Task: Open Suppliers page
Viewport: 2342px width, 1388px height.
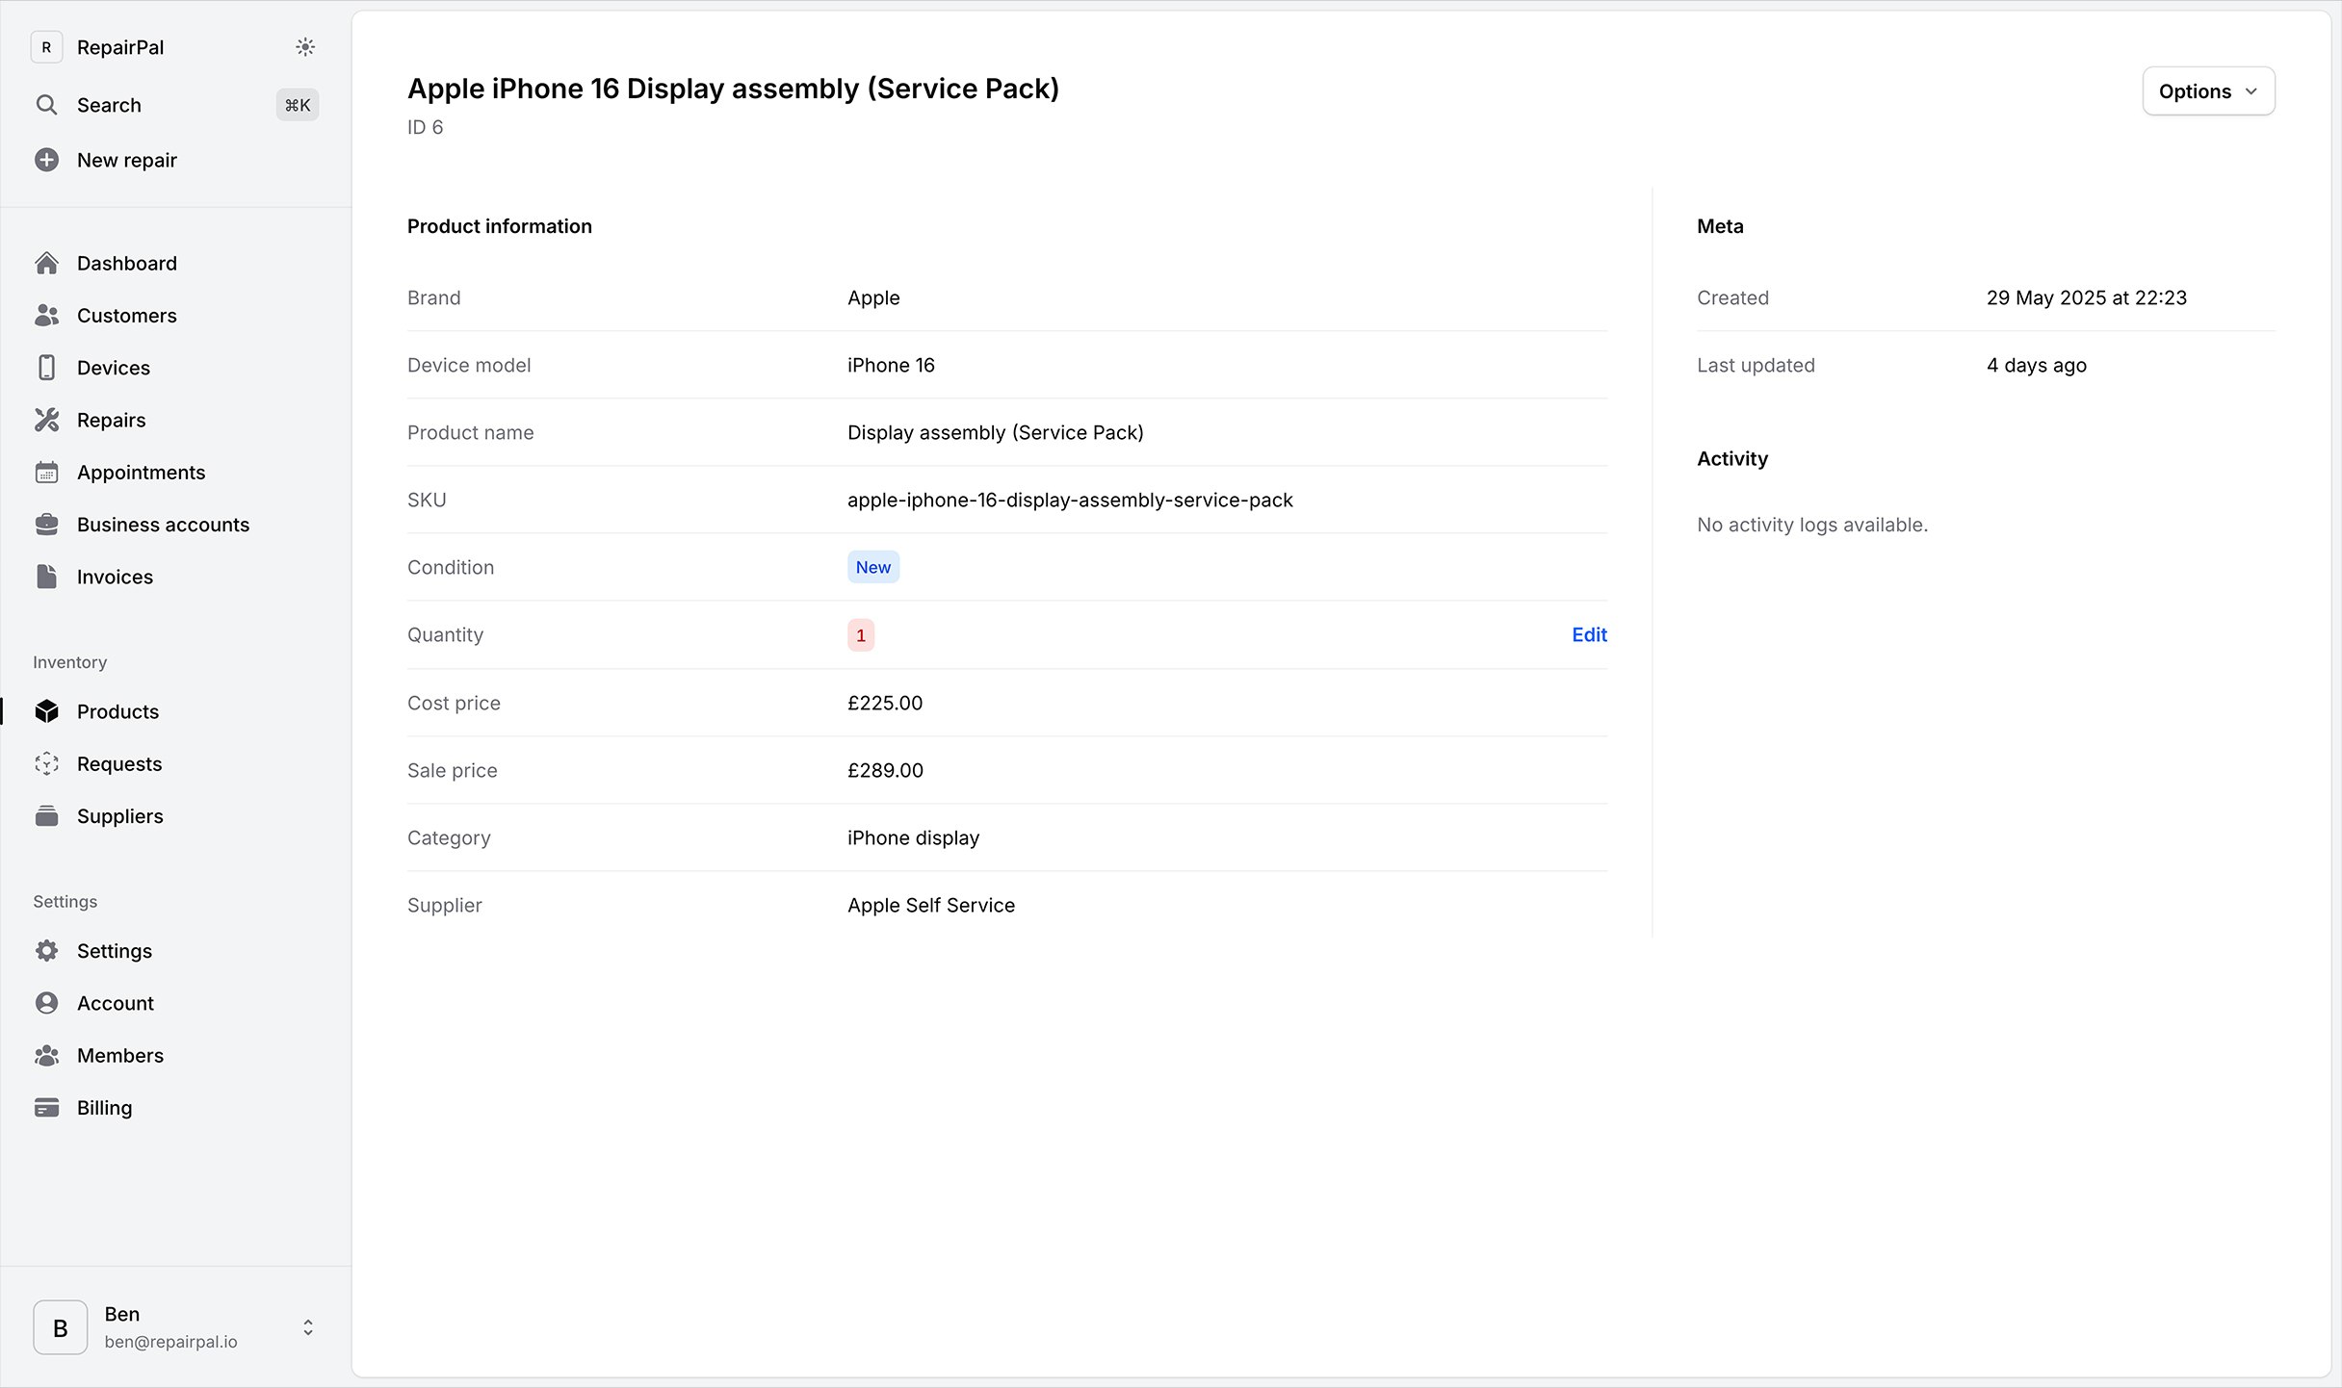Action: tap(120, 816)
